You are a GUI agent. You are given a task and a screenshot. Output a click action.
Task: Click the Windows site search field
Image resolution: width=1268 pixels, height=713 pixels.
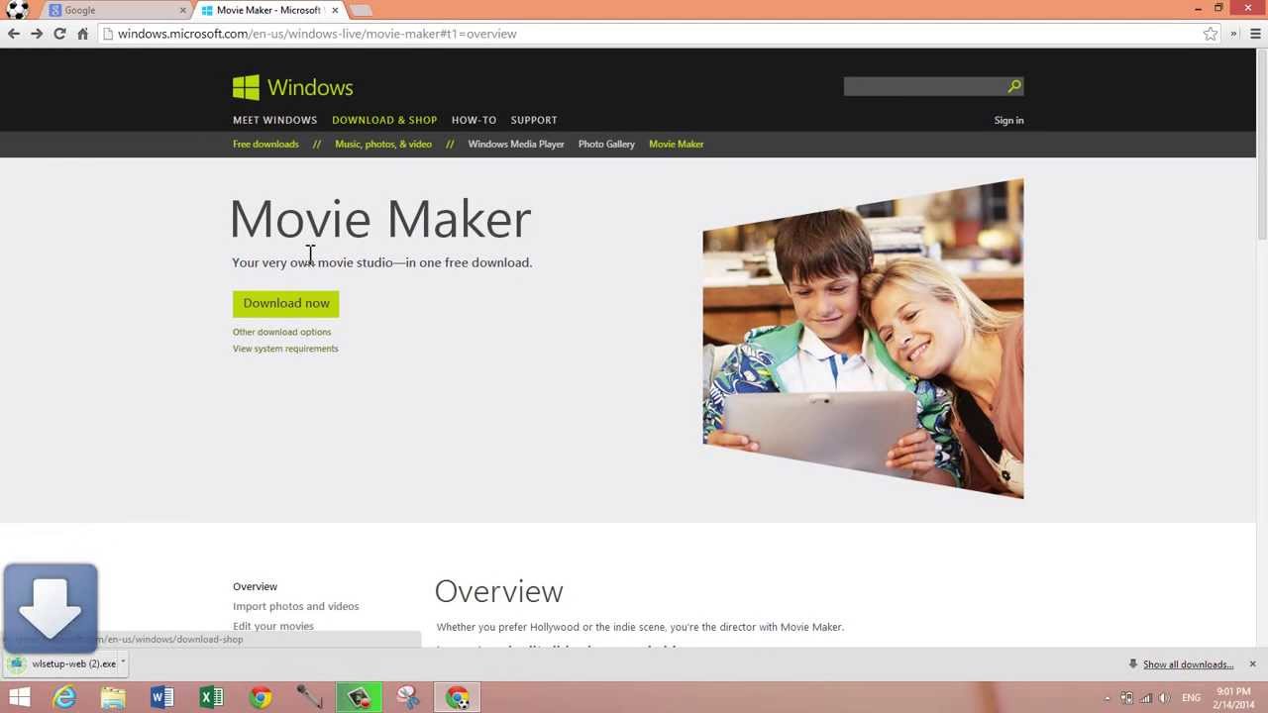924,86
